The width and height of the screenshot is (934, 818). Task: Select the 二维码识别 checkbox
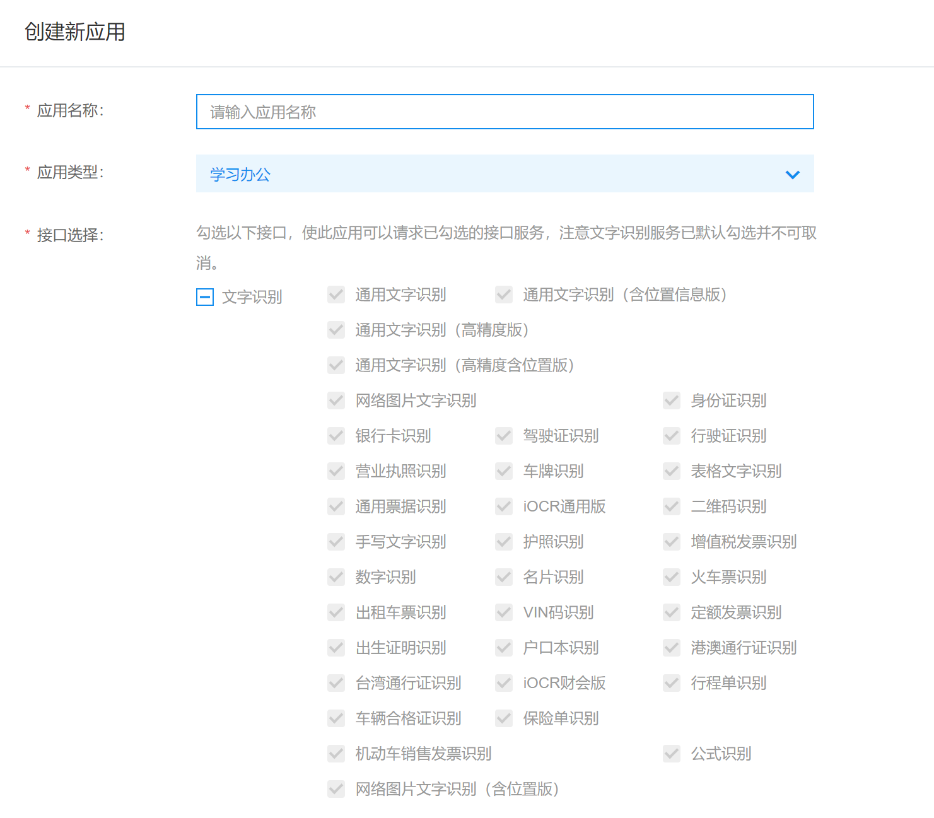click(x=671, y=506)
